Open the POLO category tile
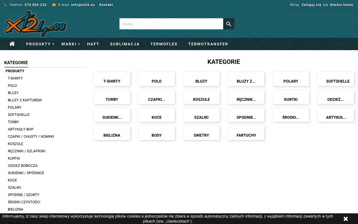 pyautogui.click(x=157, y=79)
